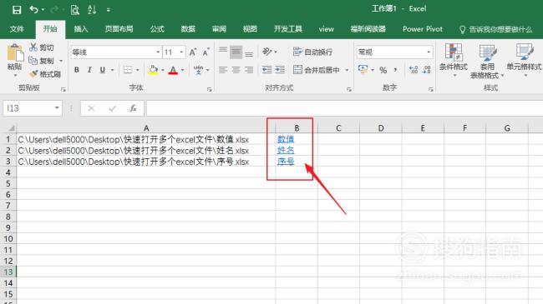
Task: Click the decrease indent icon
Action: 266,70
